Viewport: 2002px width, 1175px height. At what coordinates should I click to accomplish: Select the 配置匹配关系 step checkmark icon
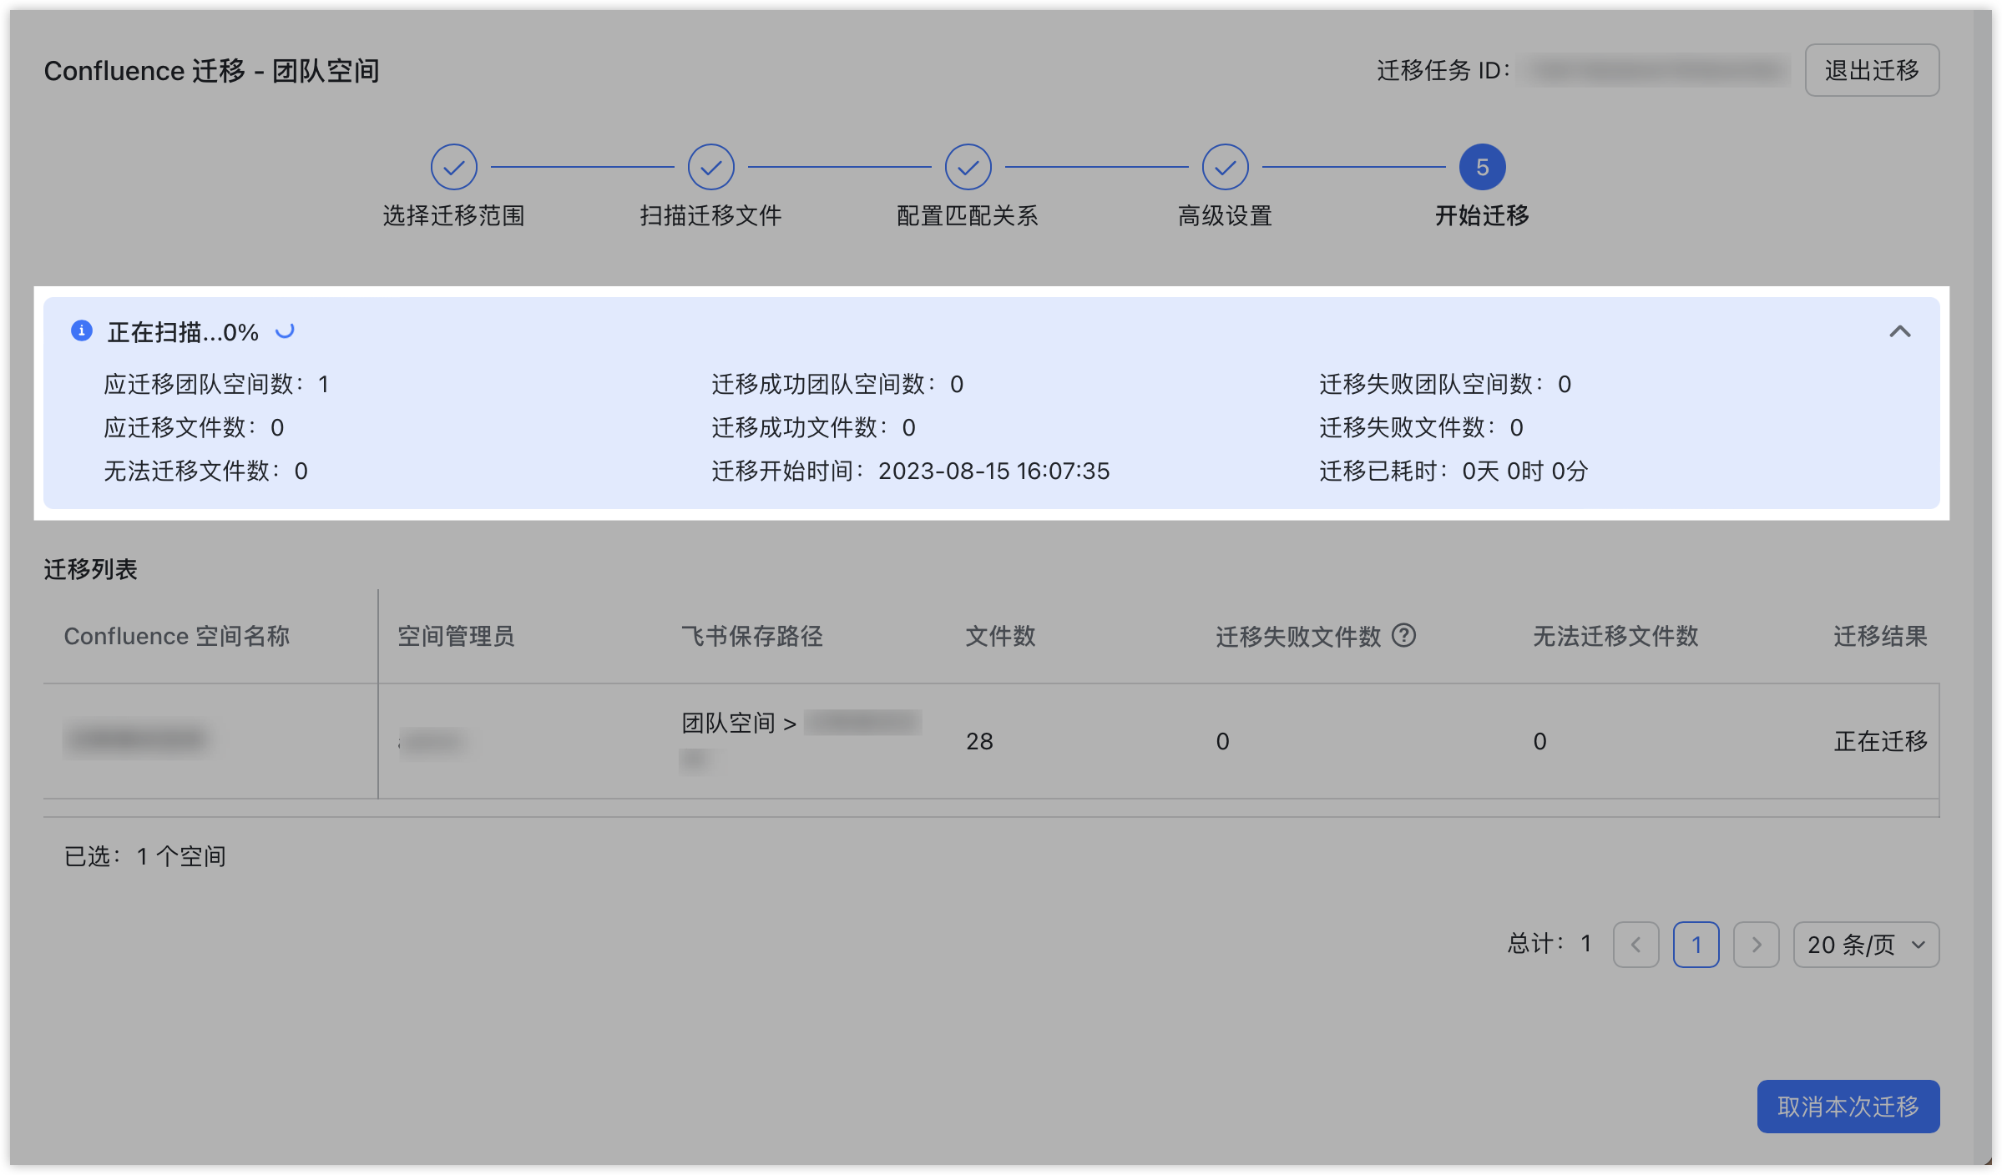pyautogui.click(x=968, y=166)
